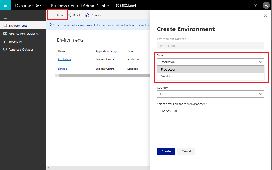Click the Name column header
Viewport: 272px width, 170px height.
62,51
